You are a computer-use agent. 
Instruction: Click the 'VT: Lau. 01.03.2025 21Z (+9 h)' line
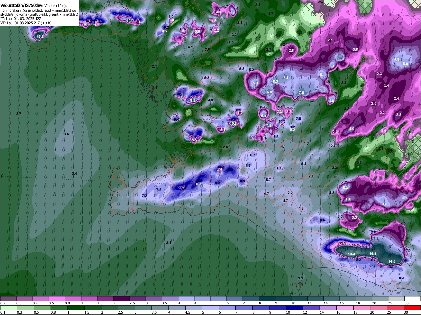26,23
